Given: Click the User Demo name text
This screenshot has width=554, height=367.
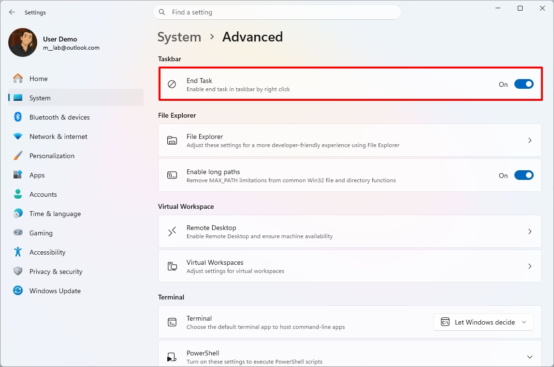Looking at the screenshot, I should click(60, 39).
